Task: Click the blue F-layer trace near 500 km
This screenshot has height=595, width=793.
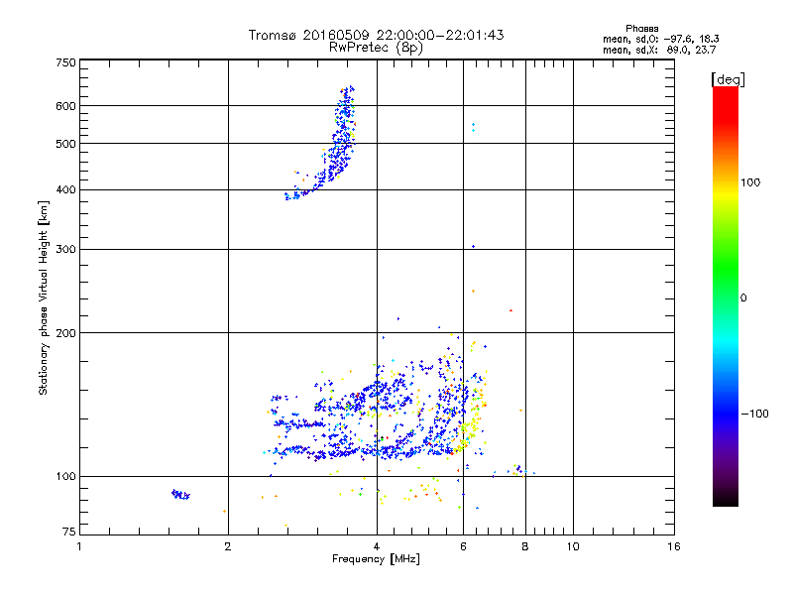Action: tap(340, 147)
